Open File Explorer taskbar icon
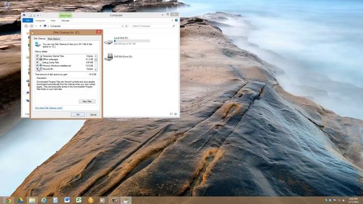This screenshot has width=363, height=204. (x=32, y=200)
